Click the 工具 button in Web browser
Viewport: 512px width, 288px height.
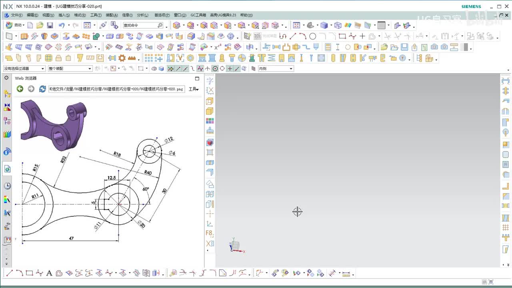click(194, 89)
